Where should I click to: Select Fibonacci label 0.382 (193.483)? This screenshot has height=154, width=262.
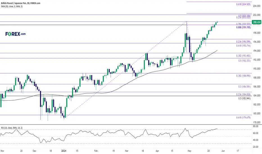[243, 56]
